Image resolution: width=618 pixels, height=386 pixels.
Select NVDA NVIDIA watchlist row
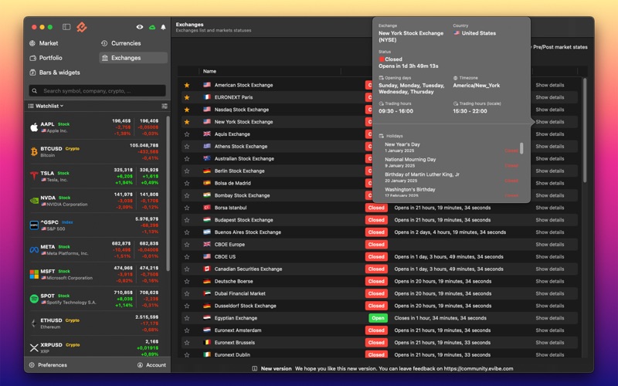coord(94,201)
